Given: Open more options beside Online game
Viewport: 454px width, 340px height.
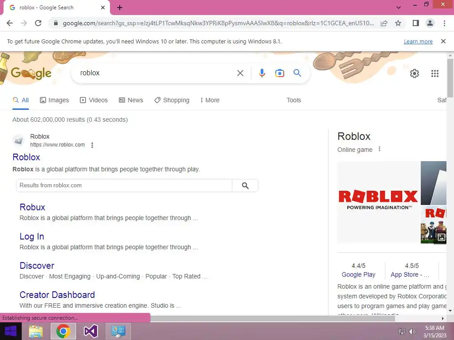Looking at the screenshot, I should coord(380,149).
